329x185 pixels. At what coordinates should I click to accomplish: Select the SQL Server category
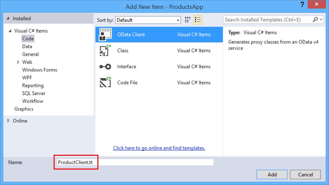[x=34, y=93]
